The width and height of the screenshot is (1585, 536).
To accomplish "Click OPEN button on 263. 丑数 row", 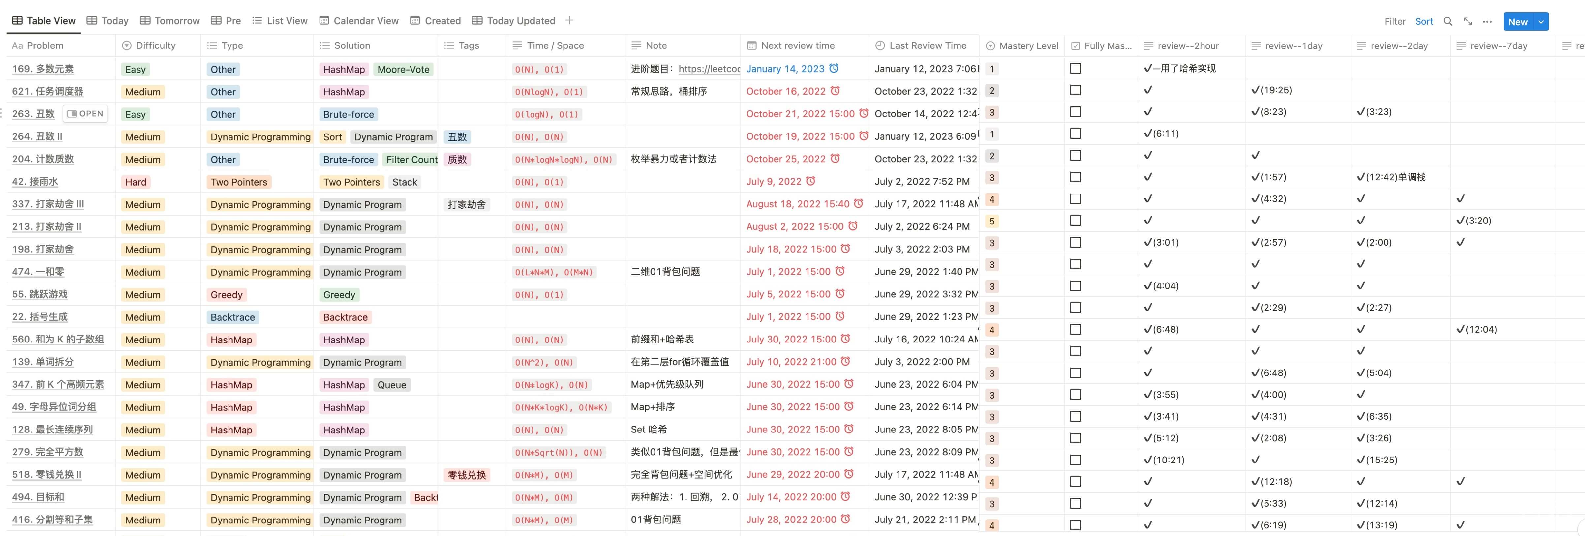I will pos(85,114).
